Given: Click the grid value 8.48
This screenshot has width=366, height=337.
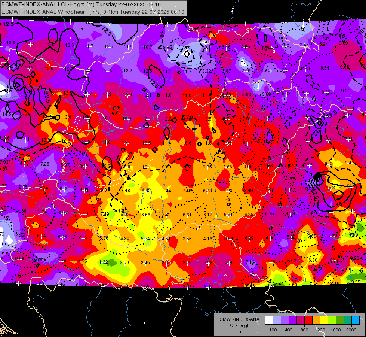Looking at the screenshot, I should (126, 190).
